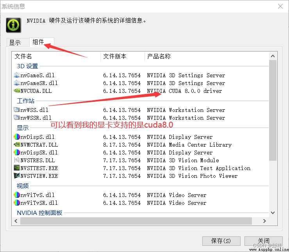Click the green NVIDIA information icon
Image resolution: width=289 pixels, height=252 pixels.
tap(13, 25)
